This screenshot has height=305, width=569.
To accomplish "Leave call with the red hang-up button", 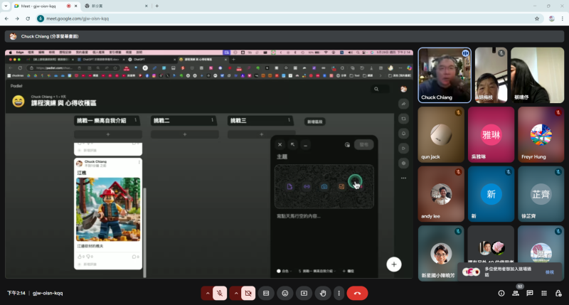I will coord(357,293).
